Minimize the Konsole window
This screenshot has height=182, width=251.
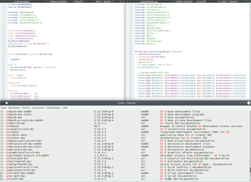240,103
